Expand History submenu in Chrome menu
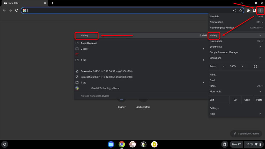Viewport: 265px width, 149px height. pyautogui.click(x=237, y=35)
